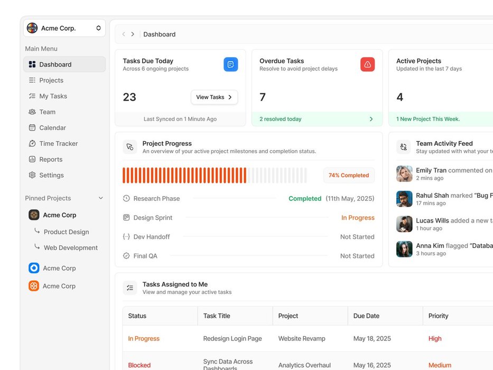
Task: Click the orange Acme Corp pinned project icon
Action: 34,286
